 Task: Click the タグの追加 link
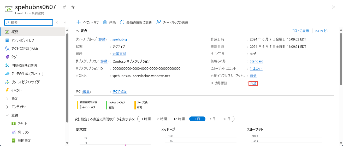pyautogui.click(x=120, y=92)
